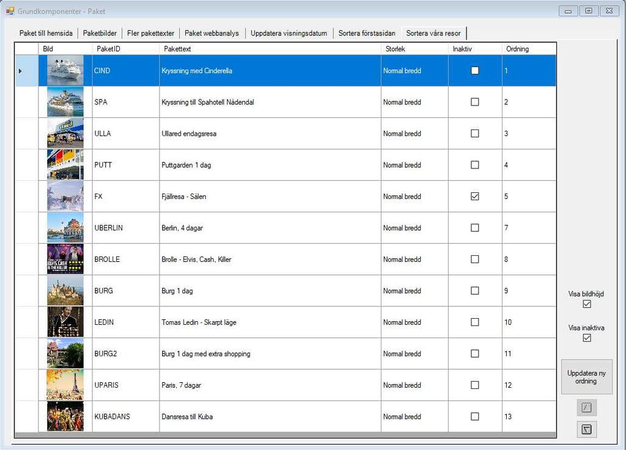Go to the Fler pakettexter tab
This screenshot has height=450, width=626.
tap(150, 33)
